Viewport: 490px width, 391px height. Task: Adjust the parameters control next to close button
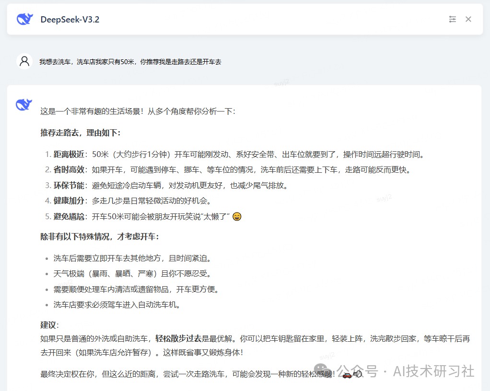pos(452,19)
